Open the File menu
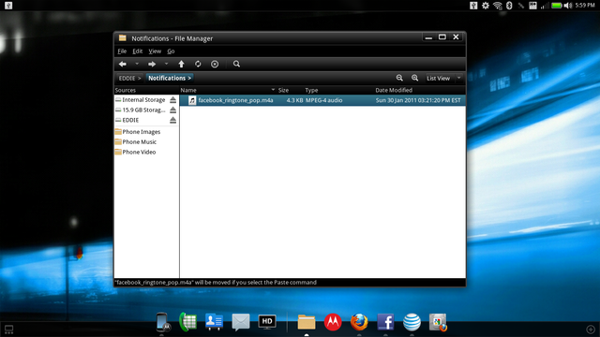Screen dimensions: 600x337 (x=122, y=51)
